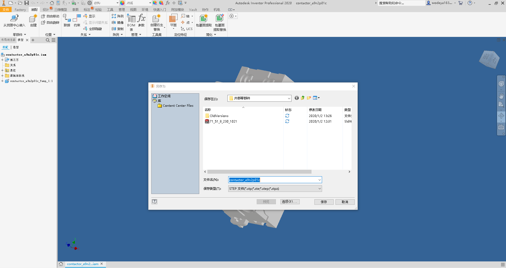The image size is (506, 268).
Task: Select the Joint tool icon
Action: 67,19
